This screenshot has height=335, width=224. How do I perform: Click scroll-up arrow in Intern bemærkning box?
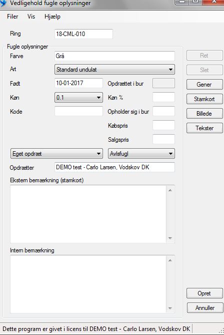point(170,260)
